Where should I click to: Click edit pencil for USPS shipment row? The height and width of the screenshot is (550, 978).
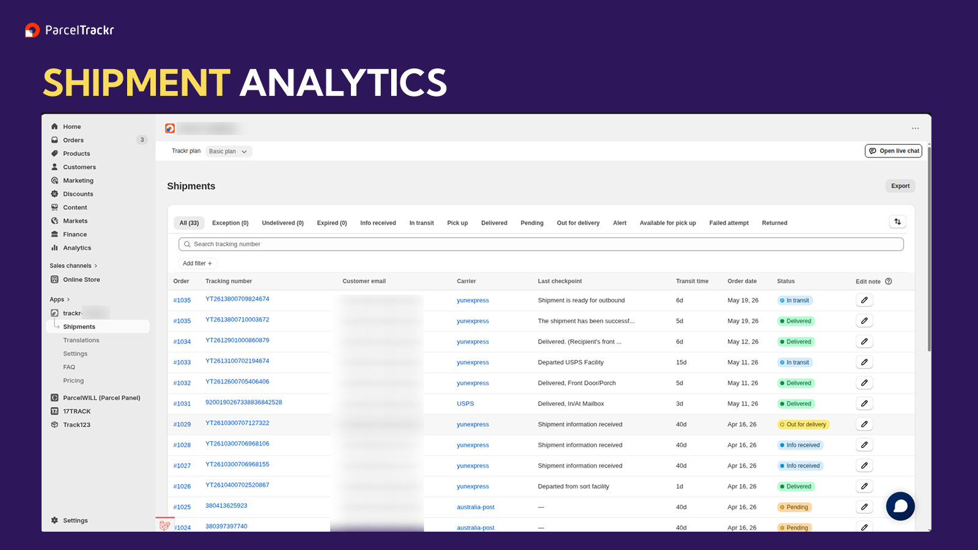click(x=864, y=403)
